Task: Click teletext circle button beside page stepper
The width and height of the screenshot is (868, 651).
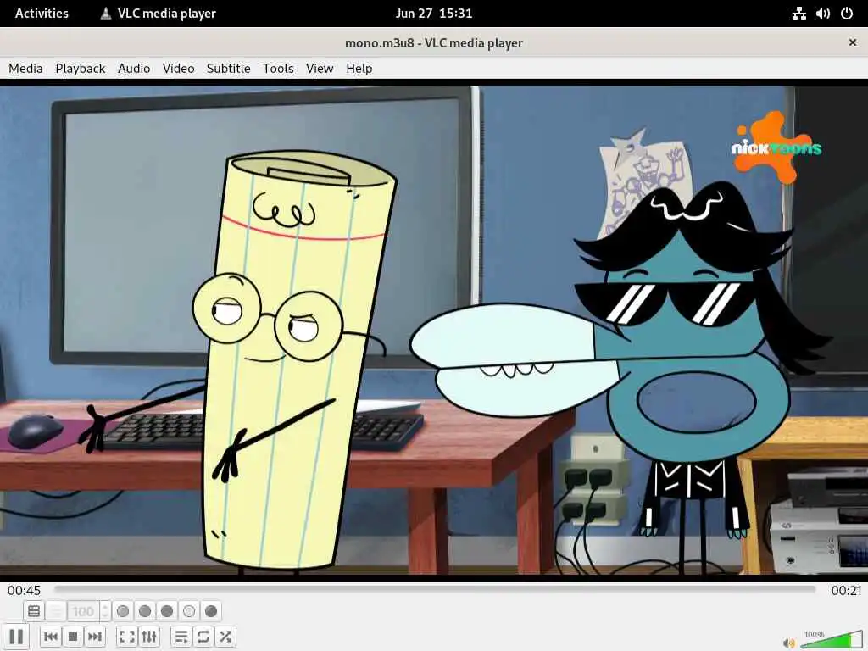Action: (123, 611)
